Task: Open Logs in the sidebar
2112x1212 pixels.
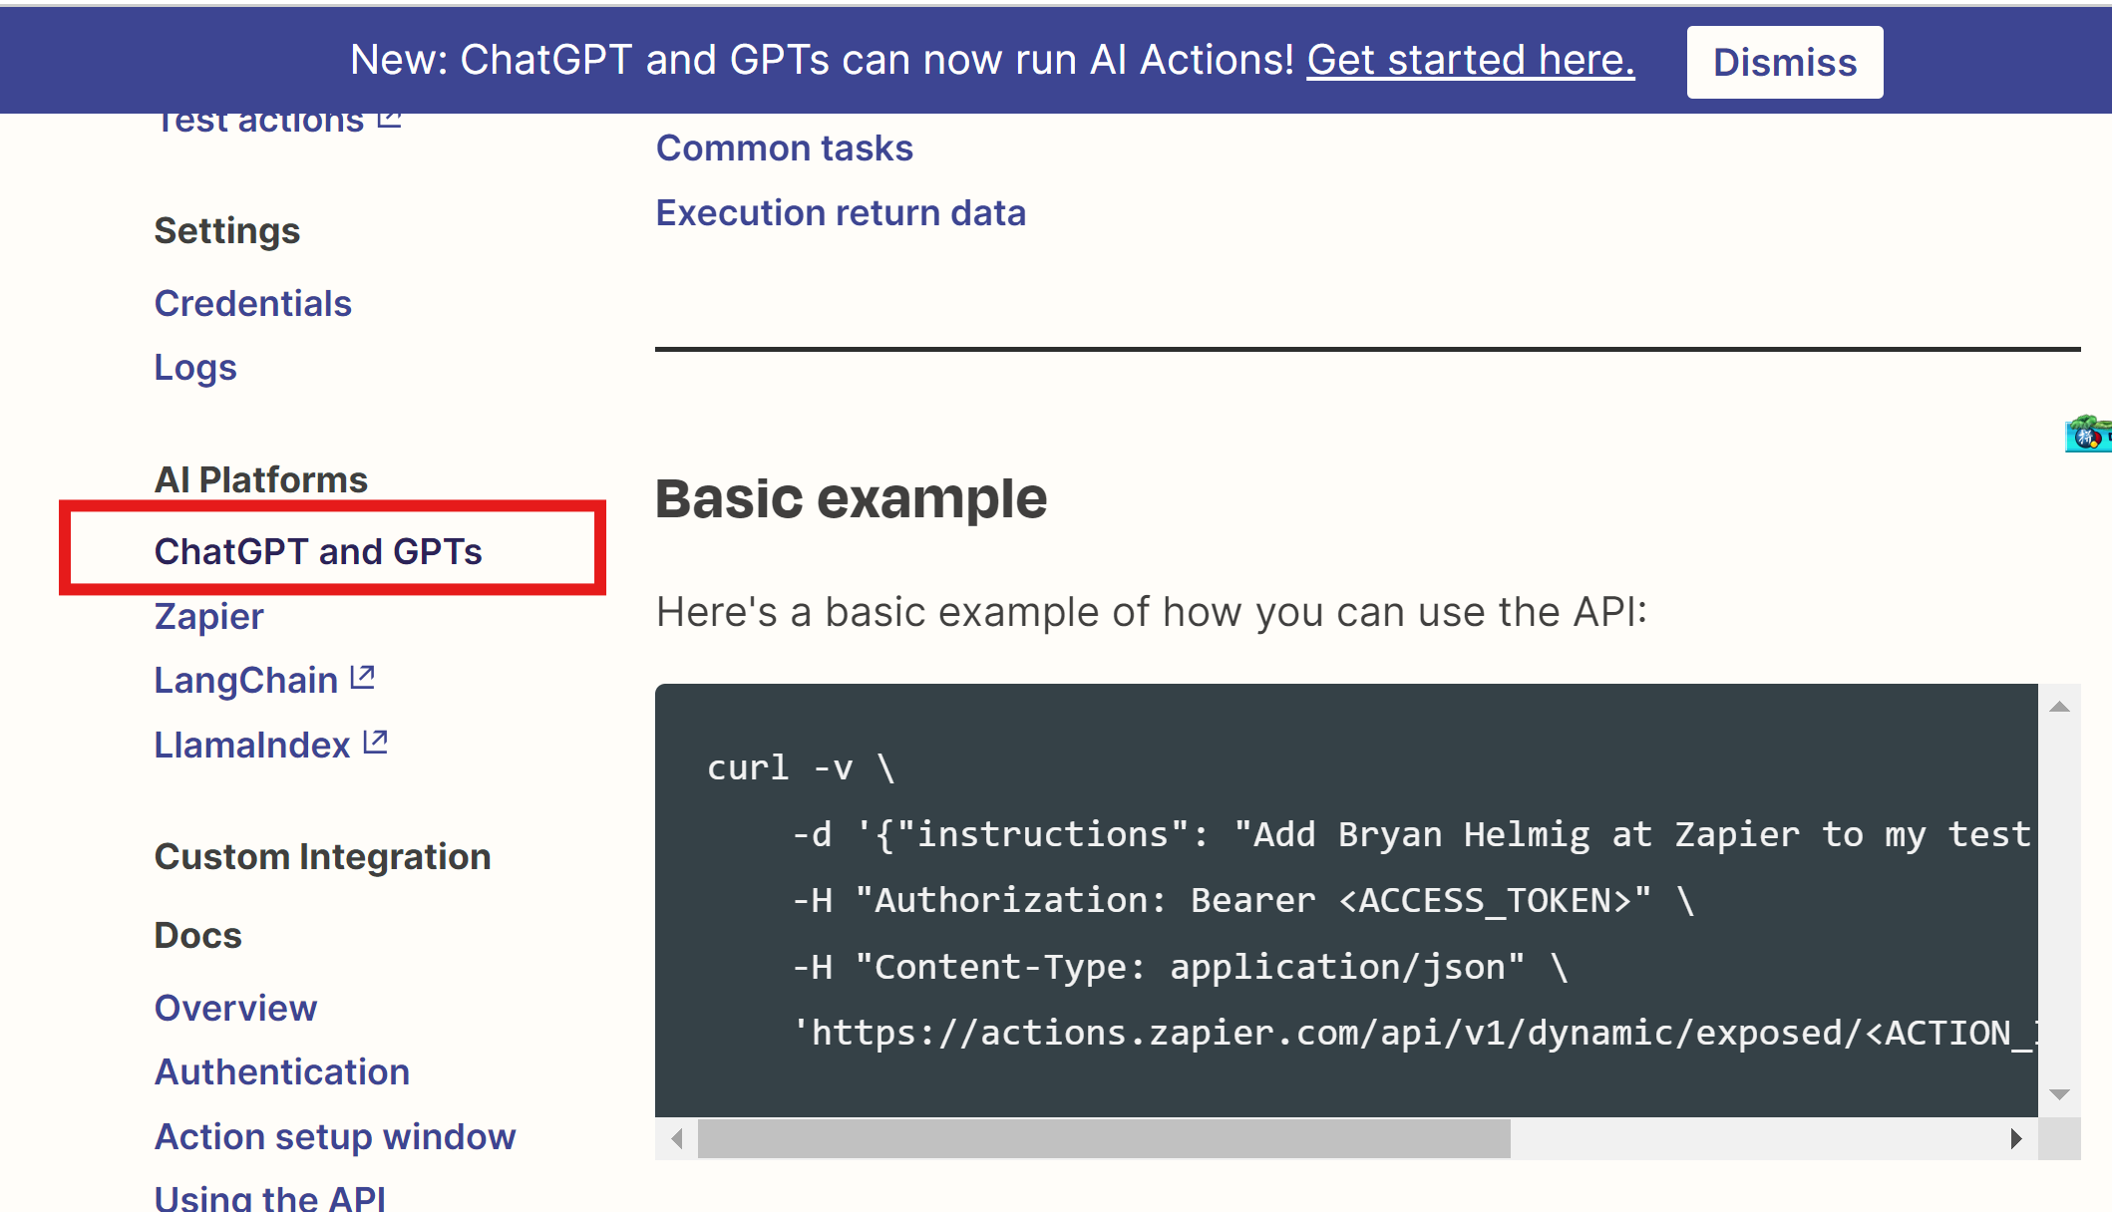Action: 195,368
